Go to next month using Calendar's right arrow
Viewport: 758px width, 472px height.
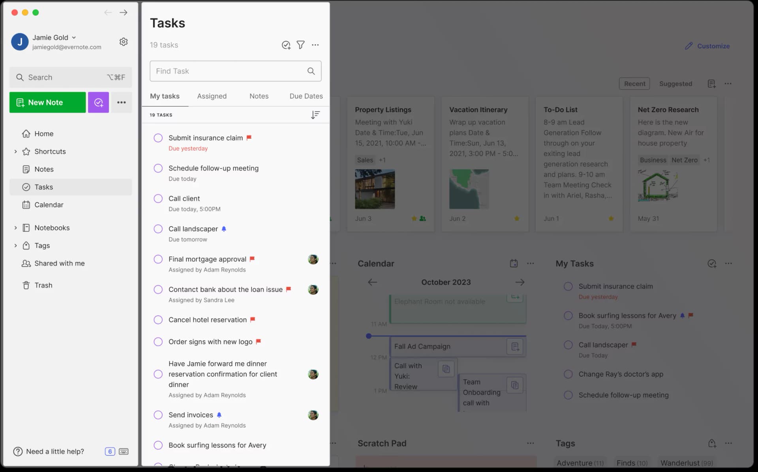pyautogui.click(x=520, y=282)
